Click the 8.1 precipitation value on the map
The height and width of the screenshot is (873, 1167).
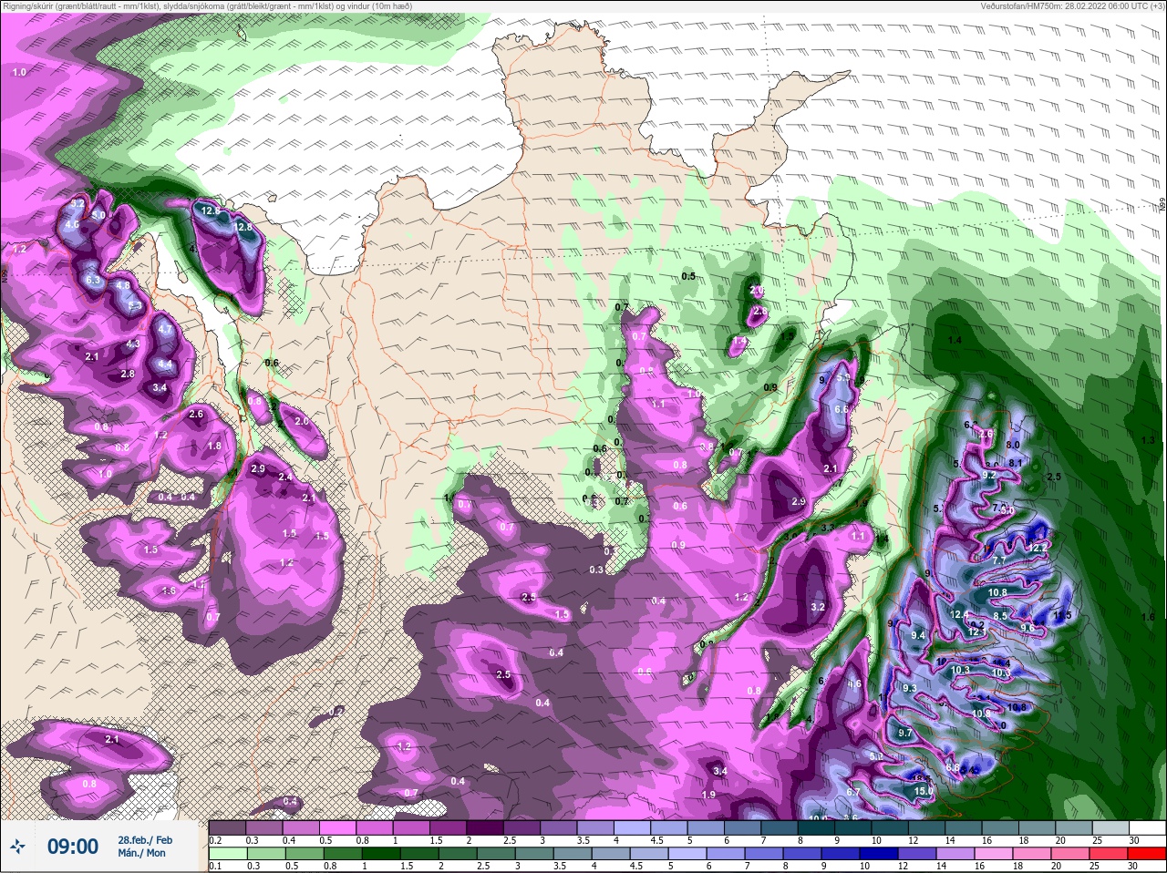(x=1017, y=462)
